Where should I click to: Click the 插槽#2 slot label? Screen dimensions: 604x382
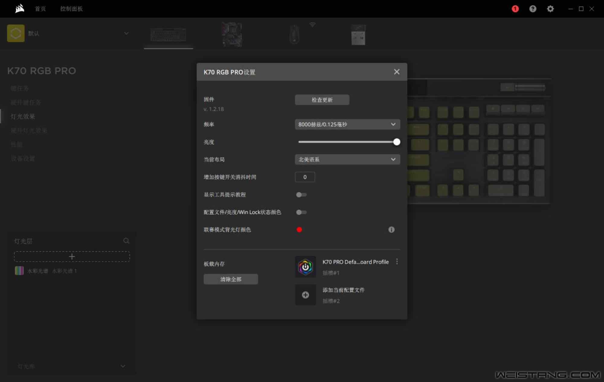pos(331,301)
